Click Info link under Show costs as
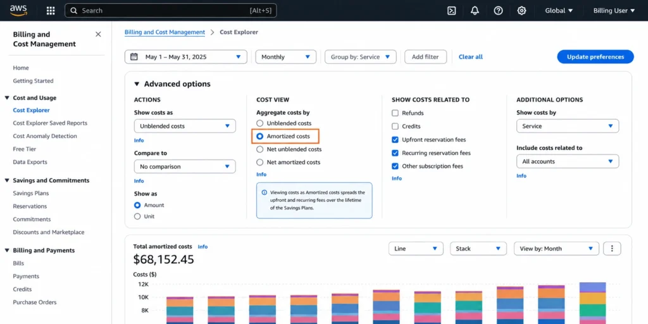Screen dimensions: 648x324 [x=139, y=140]
